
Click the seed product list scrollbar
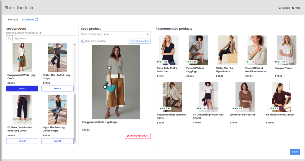75,116
